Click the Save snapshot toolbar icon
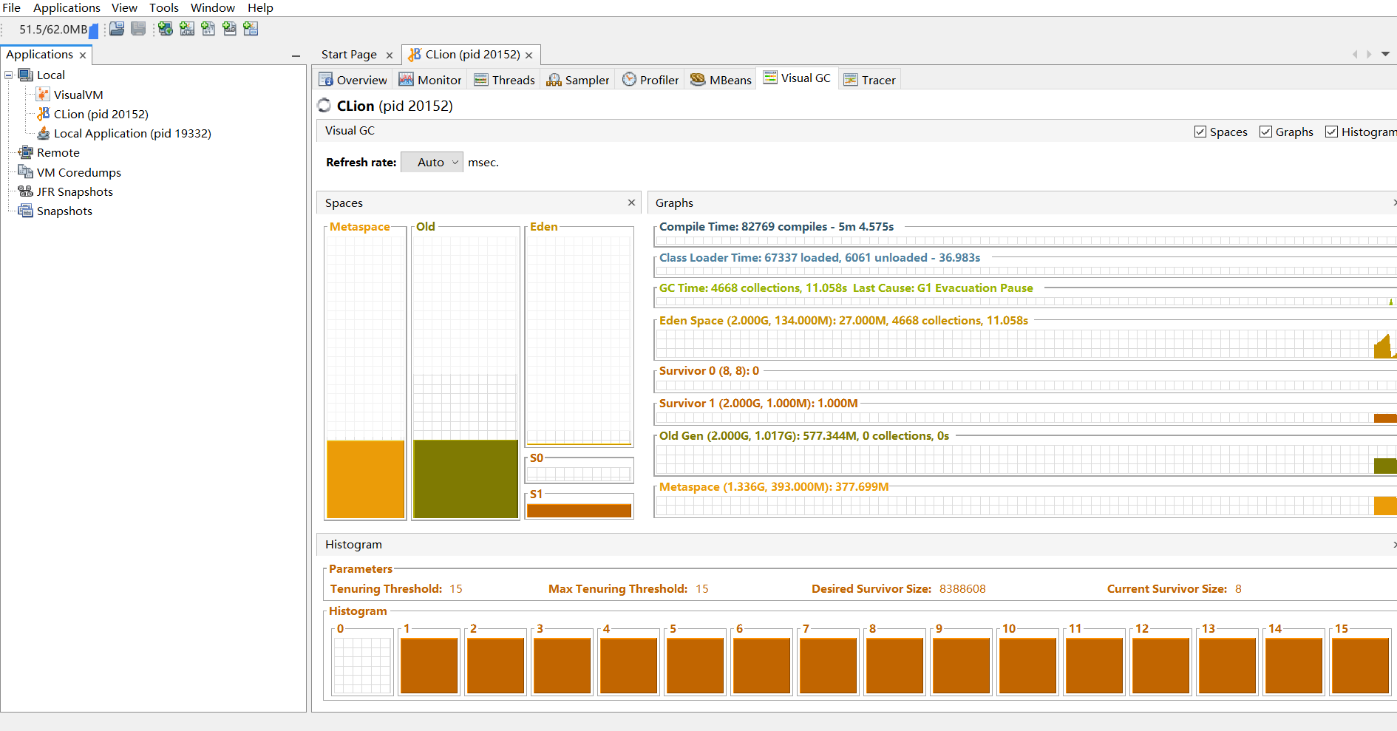 pyautogui.click(x=138, y=29)
